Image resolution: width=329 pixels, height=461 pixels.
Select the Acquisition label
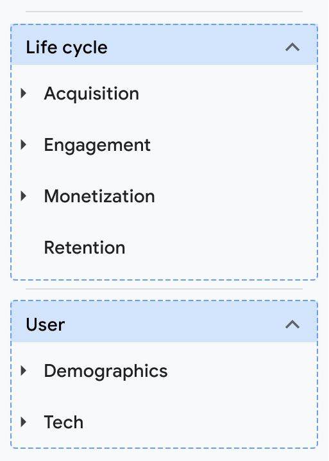tap(91, 94)
